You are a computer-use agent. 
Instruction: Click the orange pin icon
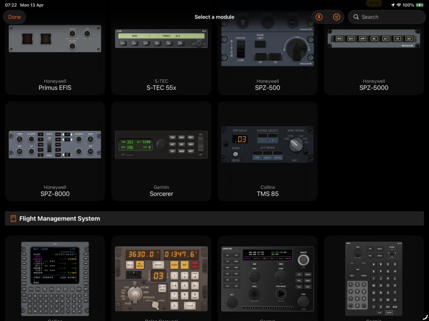click(319, 17)
